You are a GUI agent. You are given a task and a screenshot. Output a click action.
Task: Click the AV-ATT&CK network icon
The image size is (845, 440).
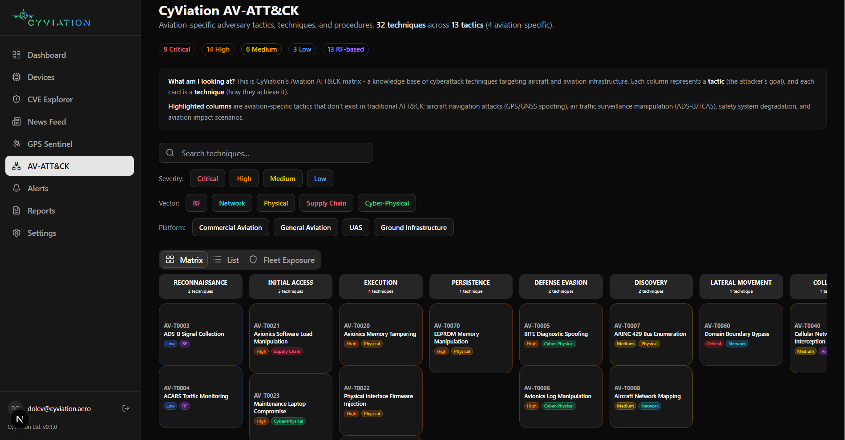tap(16, 166)
